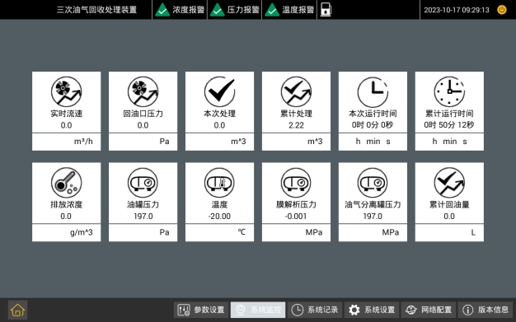The height and width of the screenshot is (322, 516).
Task: Click the 实时流速 label
Action: click(67, 114)
